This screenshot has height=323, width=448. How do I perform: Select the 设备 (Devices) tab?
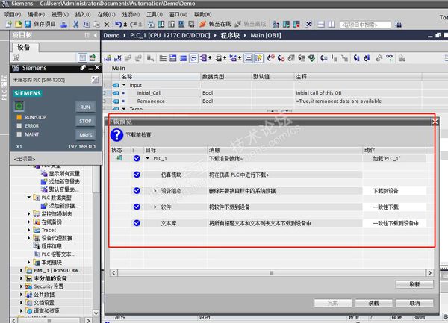(x=23, y=48)
